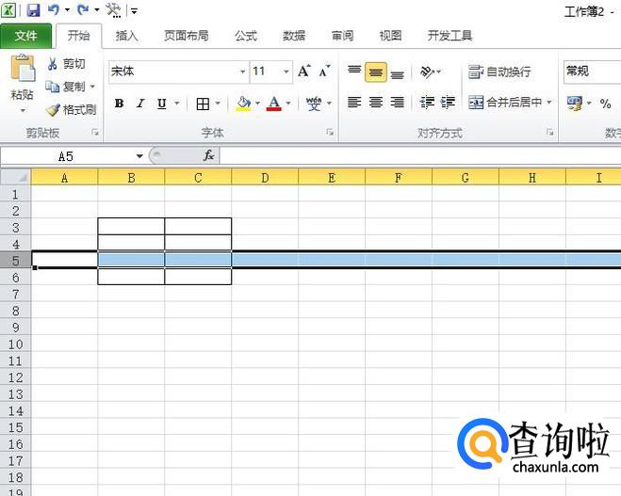Viewport: 621px width, 496px height.
Task: Switch to the 公式 Formulas tab
Action: tap(246, 36)
